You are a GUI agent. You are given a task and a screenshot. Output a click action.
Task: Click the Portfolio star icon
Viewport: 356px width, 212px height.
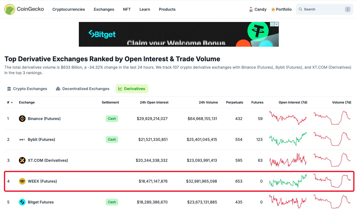273,9
